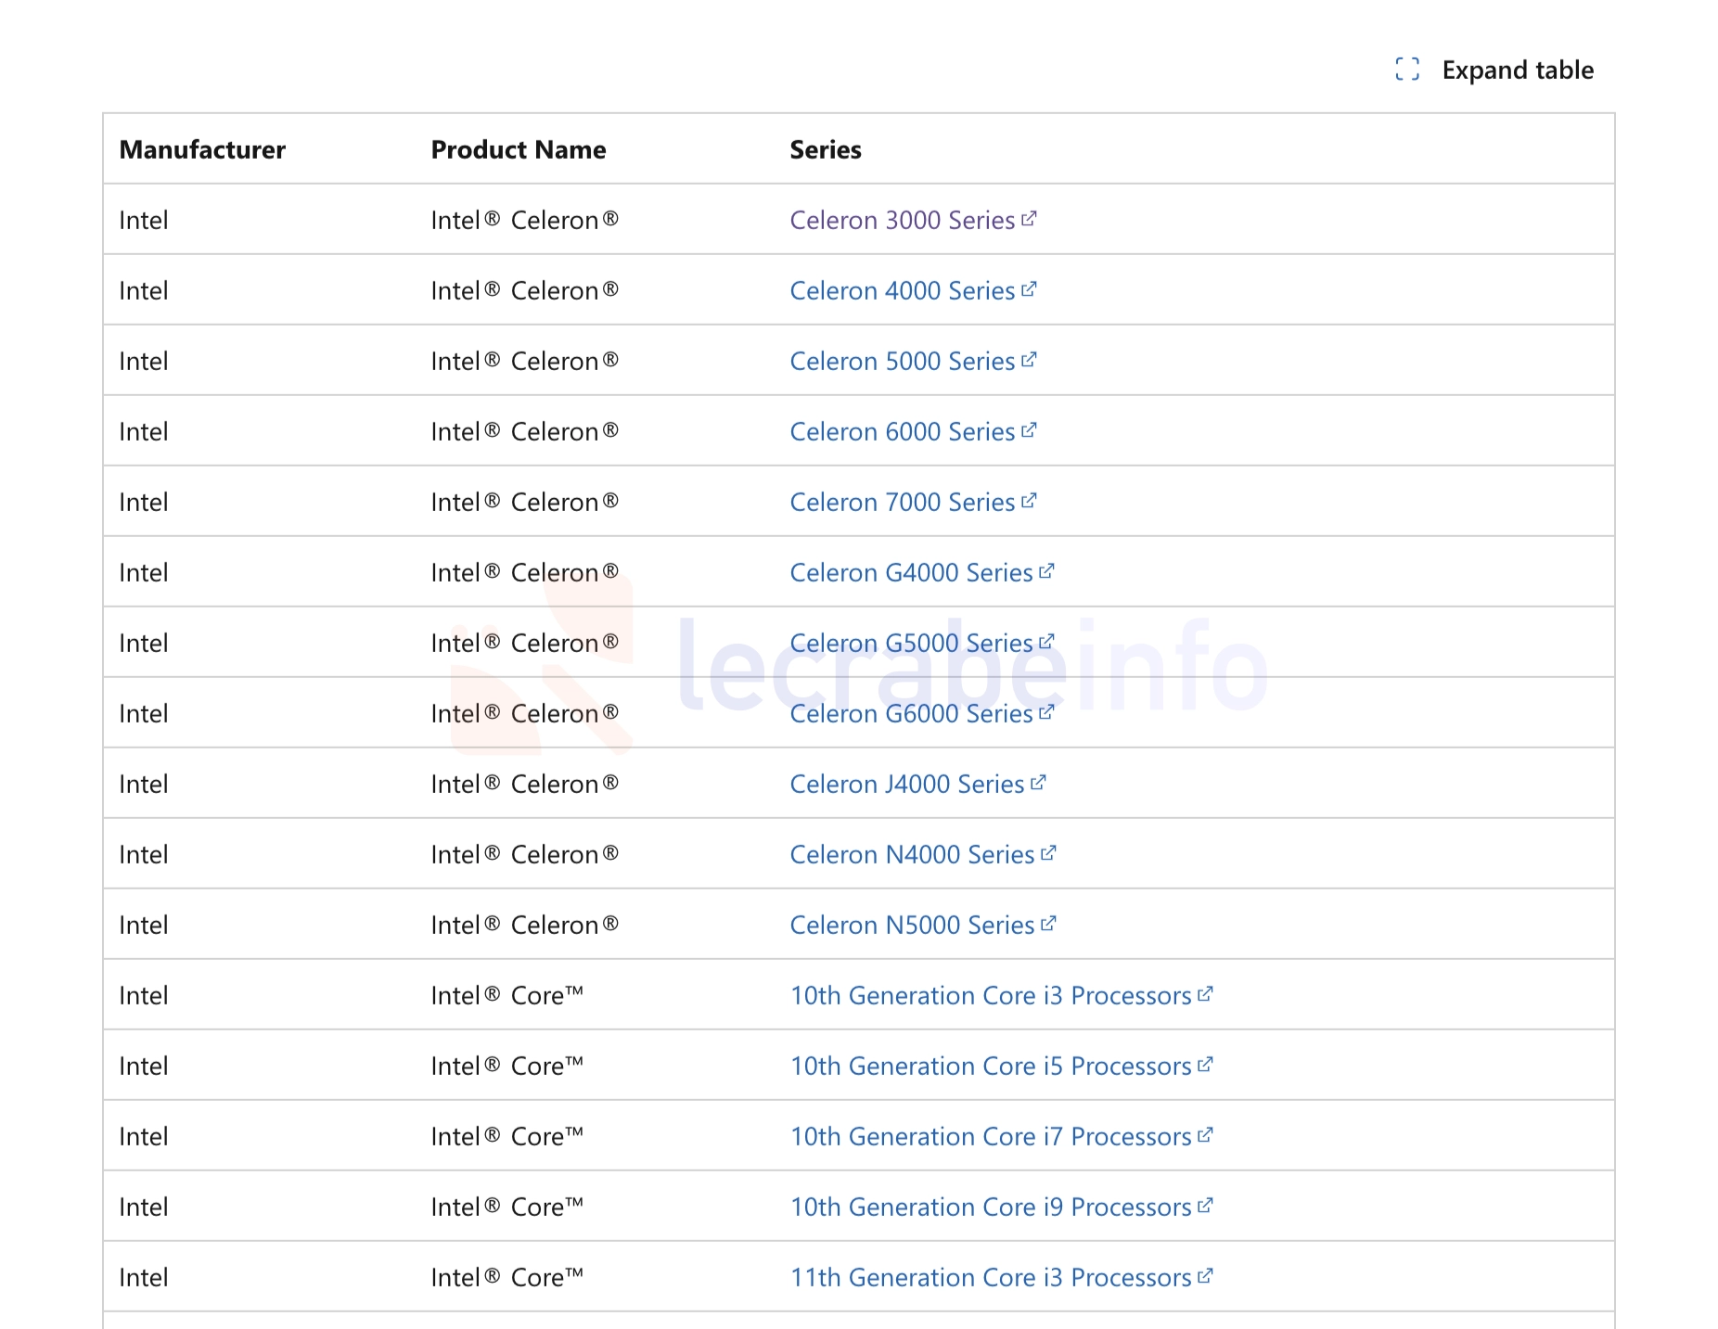Open the Celeron N4000 Series link
This screenshot has height=1329, width=1718.
(x=911, y=855)
